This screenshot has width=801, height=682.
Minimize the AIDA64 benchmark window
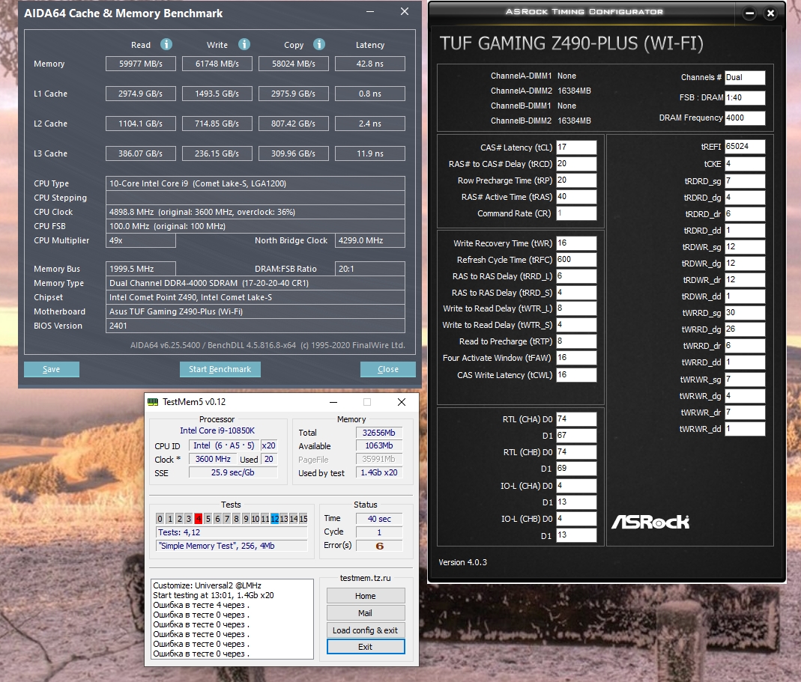coord(370,11)
